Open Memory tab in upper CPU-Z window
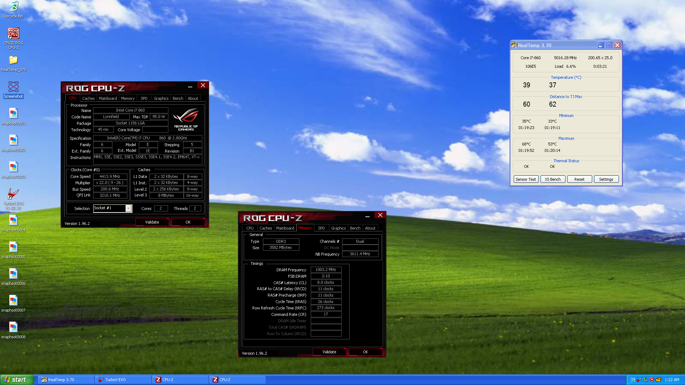This screenshot has height=385, width=685. (128, 98)
